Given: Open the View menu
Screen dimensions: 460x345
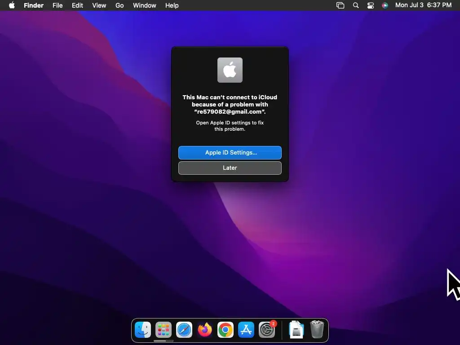Looking at the screenshot, I should [99, 5].
